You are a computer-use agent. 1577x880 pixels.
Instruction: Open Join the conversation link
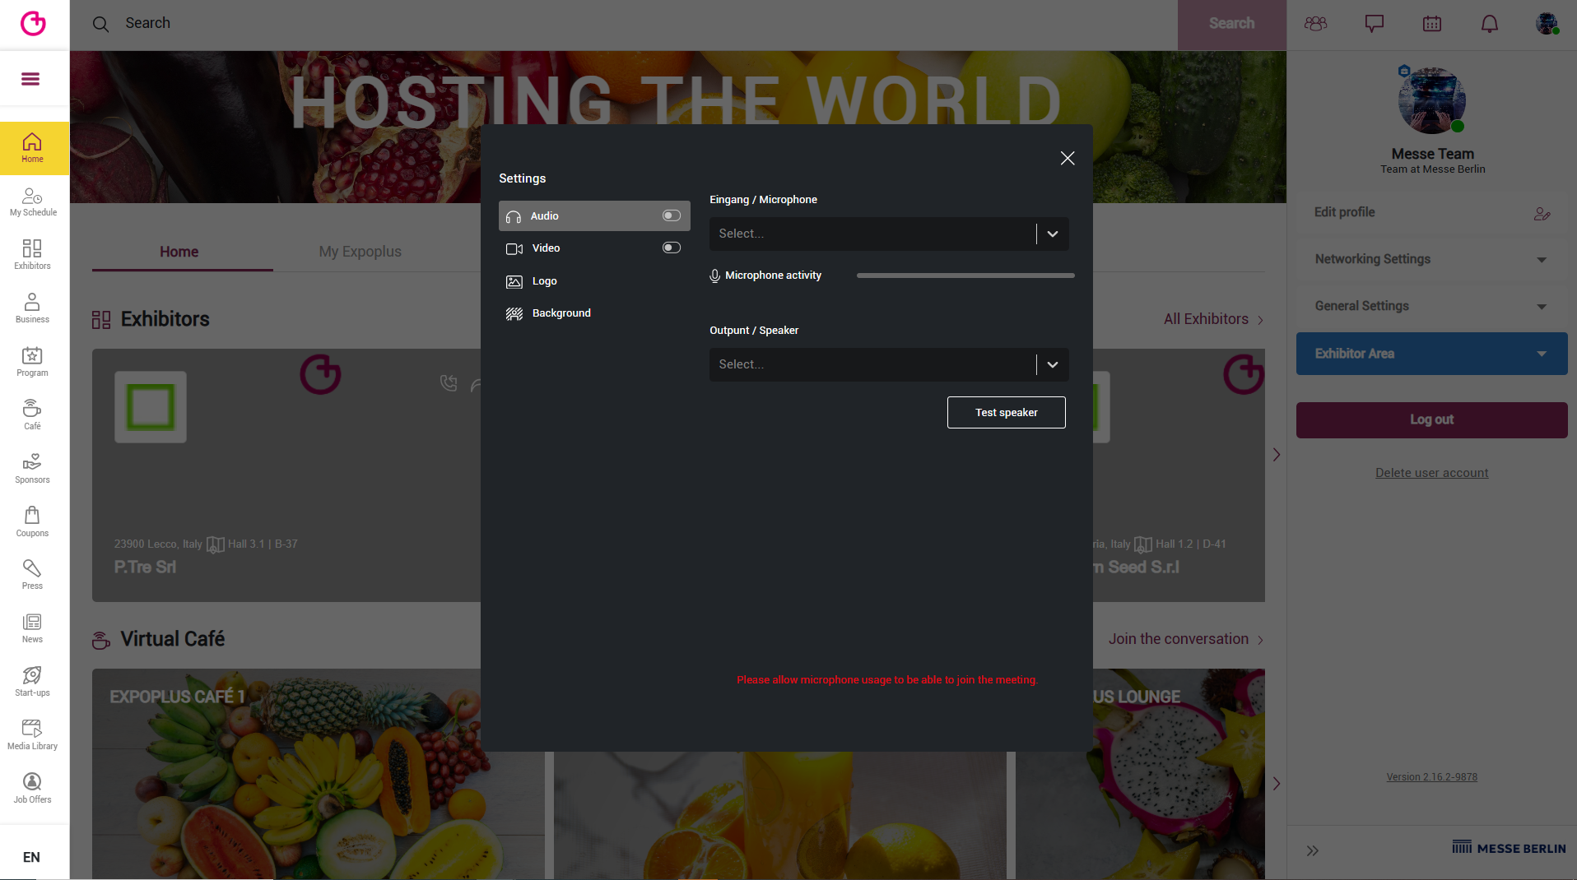[x=1185, y=639]
